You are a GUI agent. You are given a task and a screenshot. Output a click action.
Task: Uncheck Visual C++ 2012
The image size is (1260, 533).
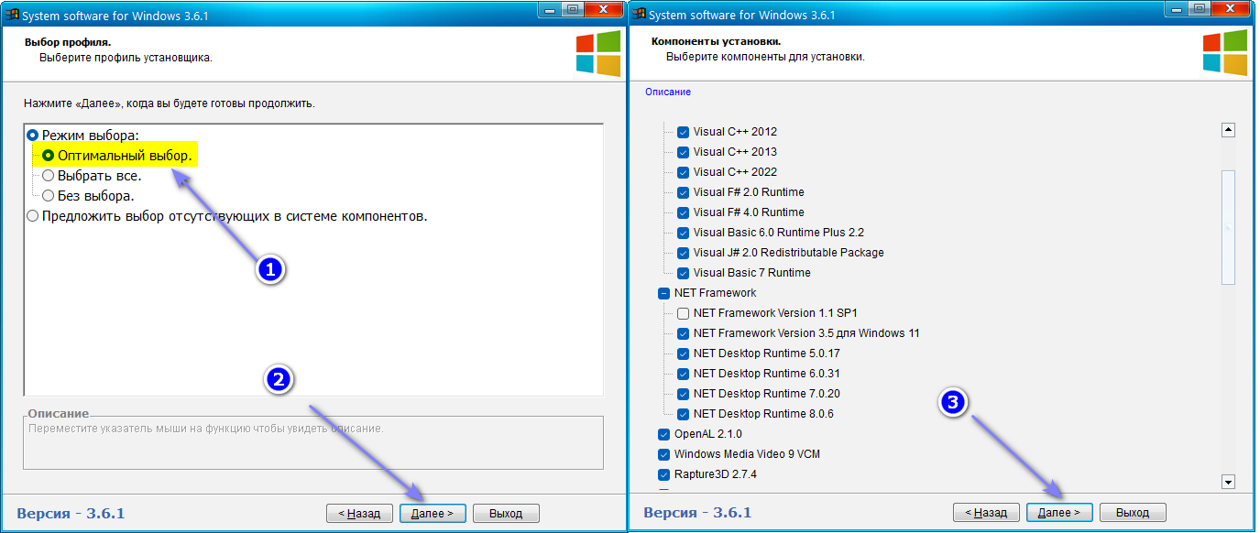[684, 132]
